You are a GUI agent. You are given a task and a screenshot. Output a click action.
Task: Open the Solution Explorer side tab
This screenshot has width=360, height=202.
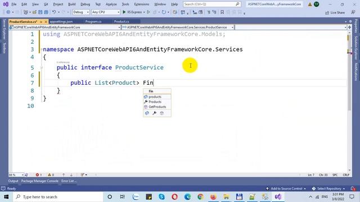click(x=356, y=47)
